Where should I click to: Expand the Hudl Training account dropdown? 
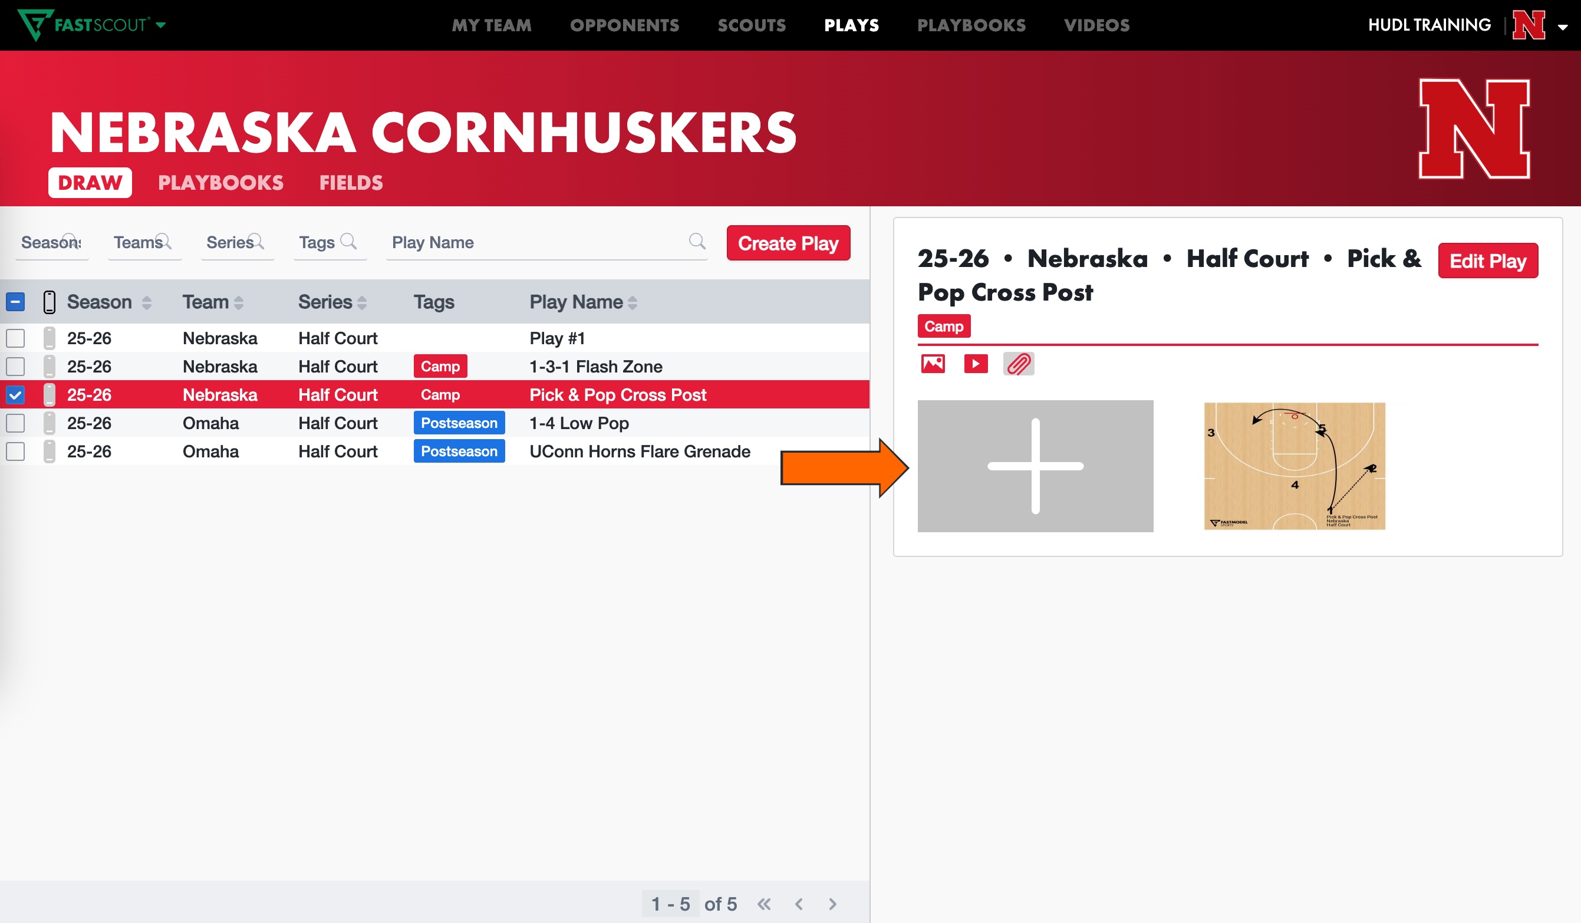coord(1562,27)
